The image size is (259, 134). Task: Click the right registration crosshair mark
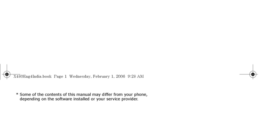253,74
